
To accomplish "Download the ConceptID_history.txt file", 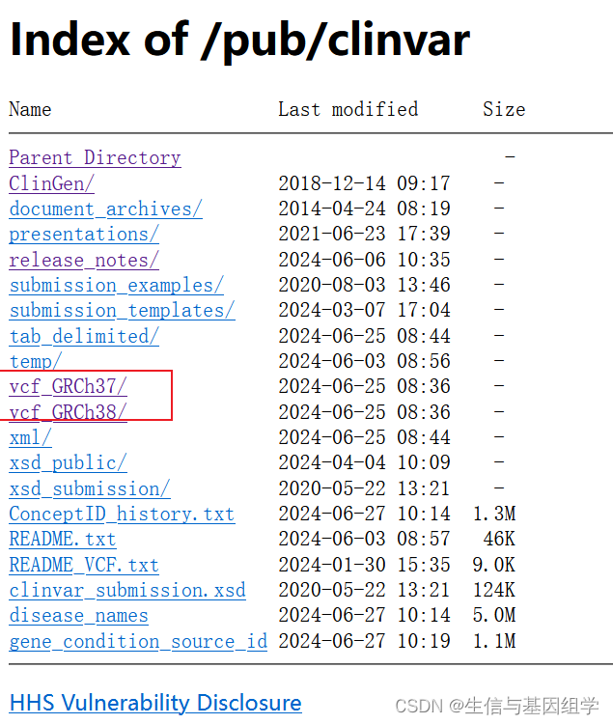I will tap(122, 515).
